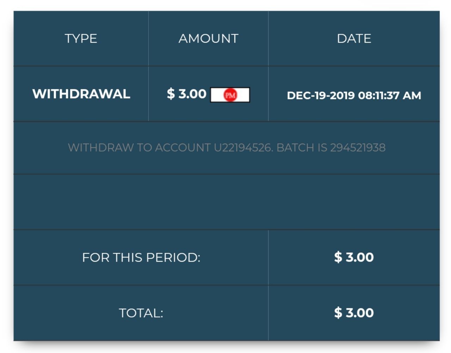Viewport: 451px width, 353px height.
Task: Click the word PERIOD in the summary row
Action: 173,257
